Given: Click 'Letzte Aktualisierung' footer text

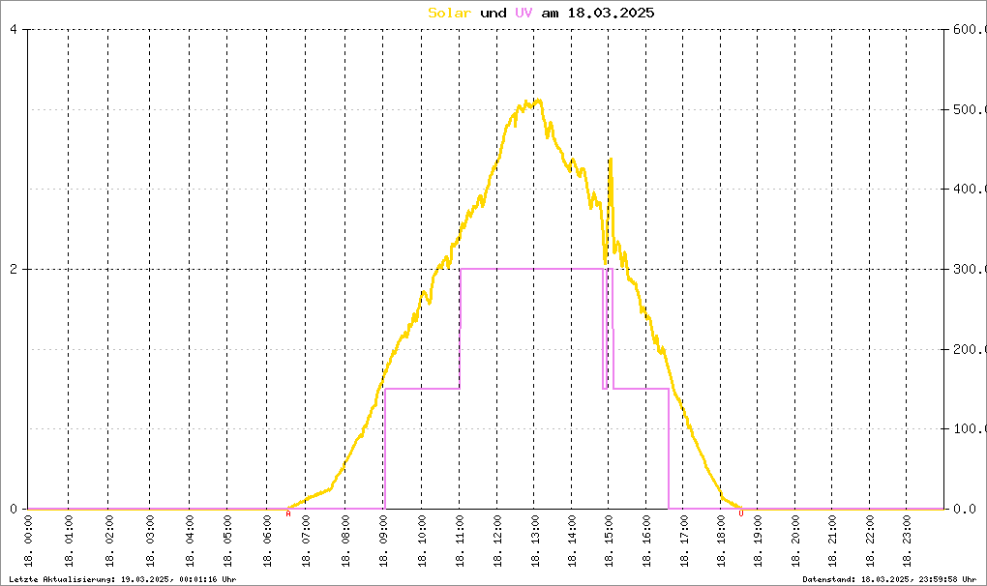Looking at the screenshot, I should pos(123,579).
